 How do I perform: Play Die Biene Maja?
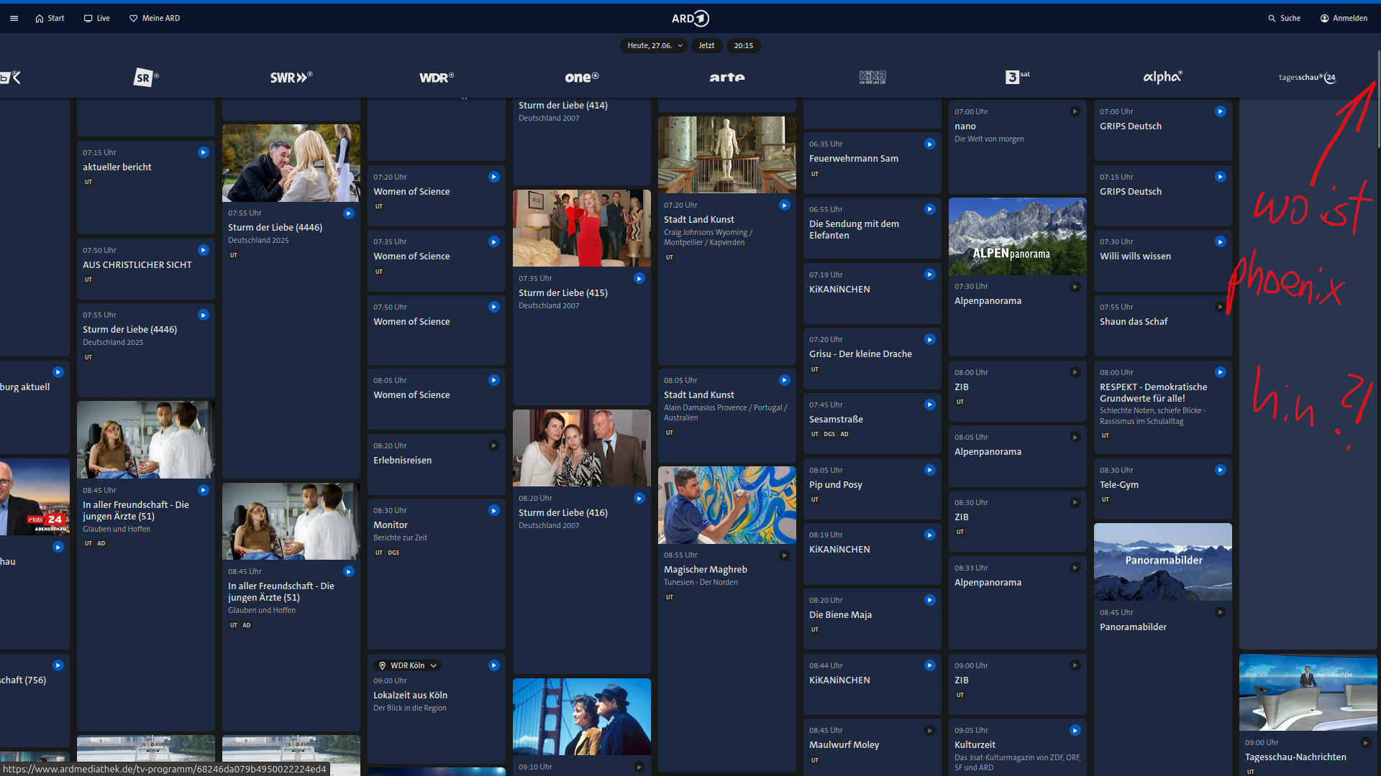point(930,600)
